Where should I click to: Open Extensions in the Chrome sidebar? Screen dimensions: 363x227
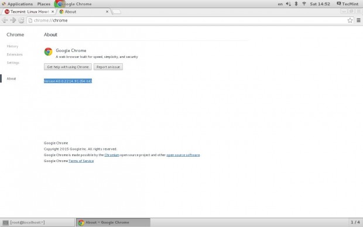coord(15,54)
